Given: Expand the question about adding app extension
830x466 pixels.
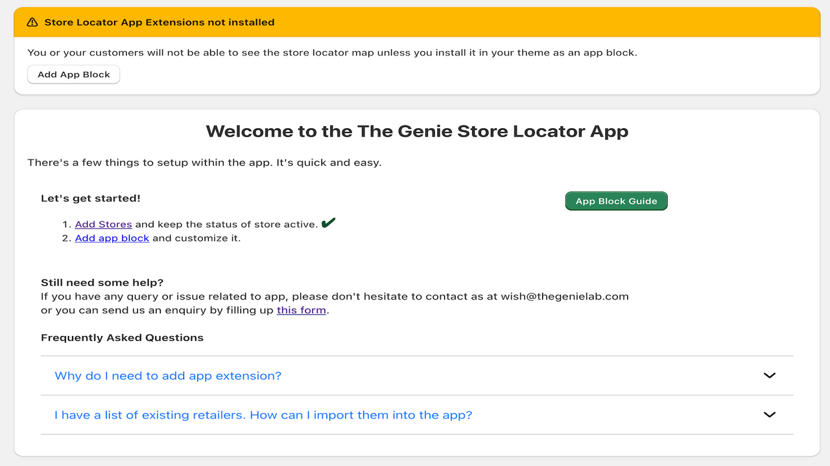Looking at the screenshot, I should [x=167, y=375].
